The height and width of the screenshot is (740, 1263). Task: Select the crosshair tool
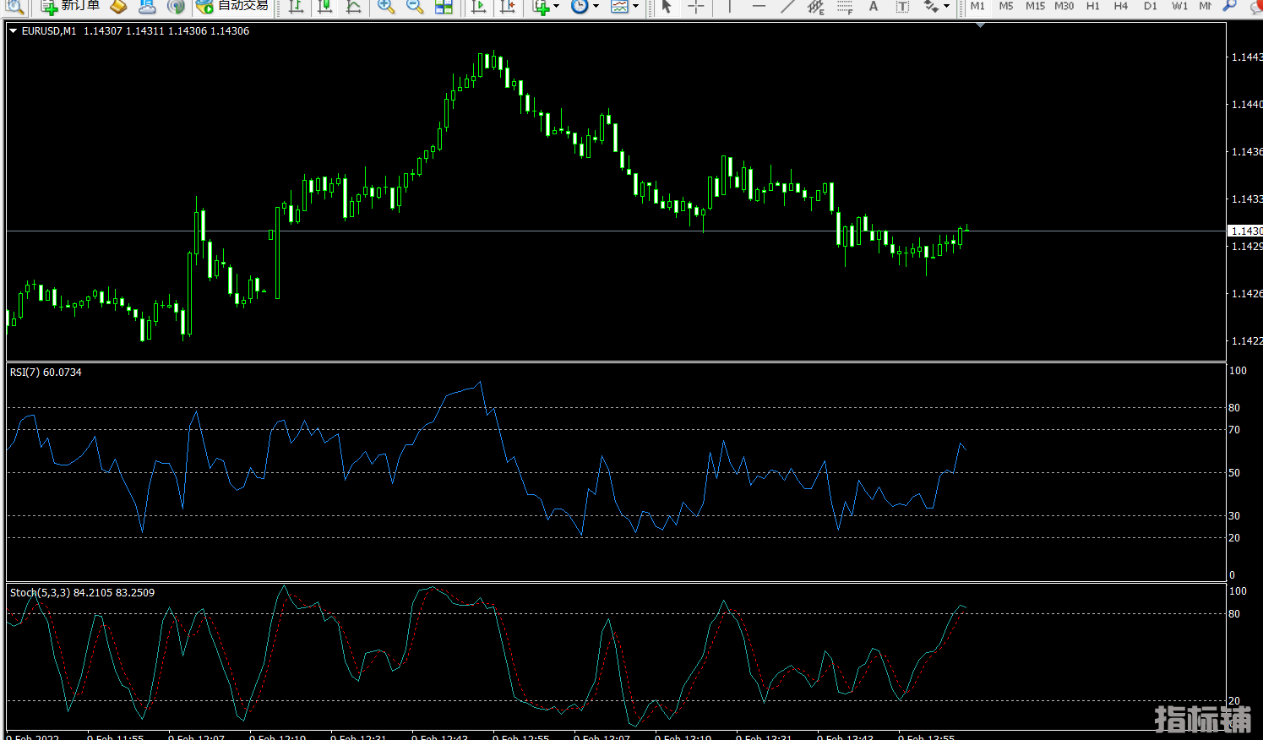click(x=695, y=7)
